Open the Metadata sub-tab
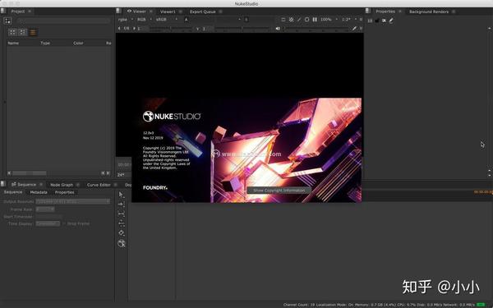Image resolution: width=493 pixels, height=308 pixels. [x=39, y=192]
